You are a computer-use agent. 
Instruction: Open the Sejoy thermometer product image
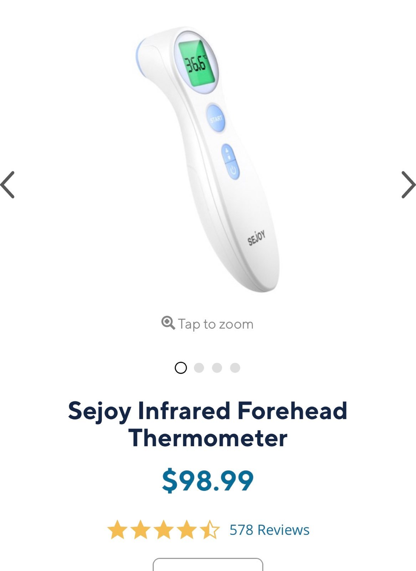tap(208, 160)
